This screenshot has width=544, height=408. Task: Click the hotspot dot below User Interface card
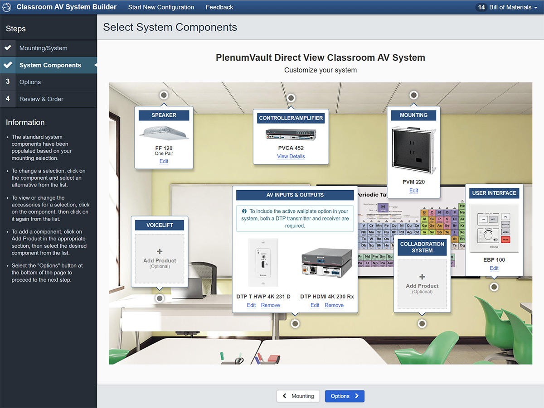pos(494,287)
